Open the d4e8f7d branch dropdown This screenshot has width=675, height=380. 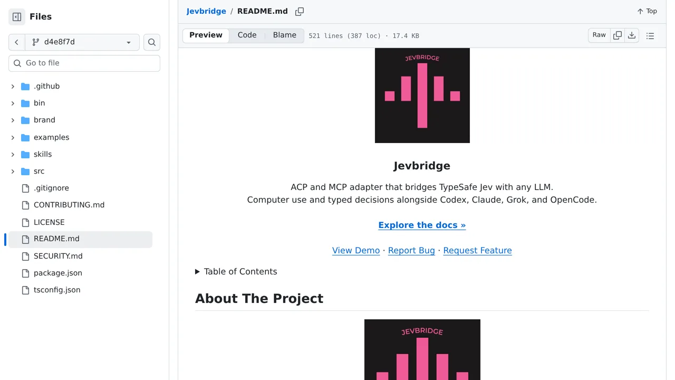click(x=82, y=42)
